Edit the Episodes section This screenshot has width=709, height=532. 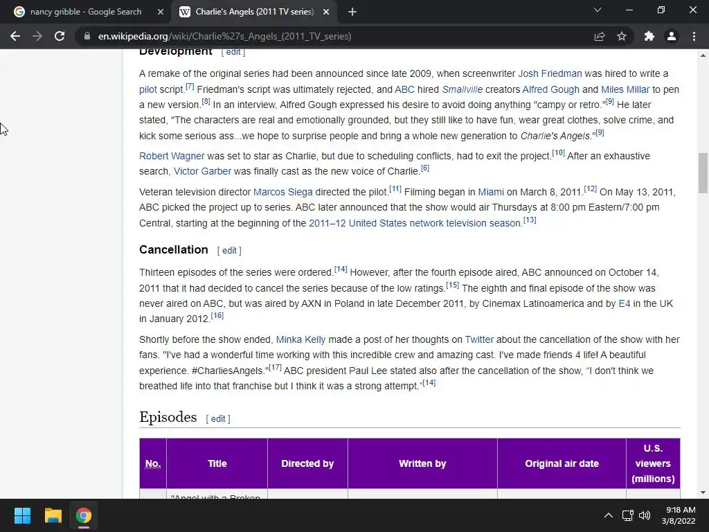tap(218, 419)
